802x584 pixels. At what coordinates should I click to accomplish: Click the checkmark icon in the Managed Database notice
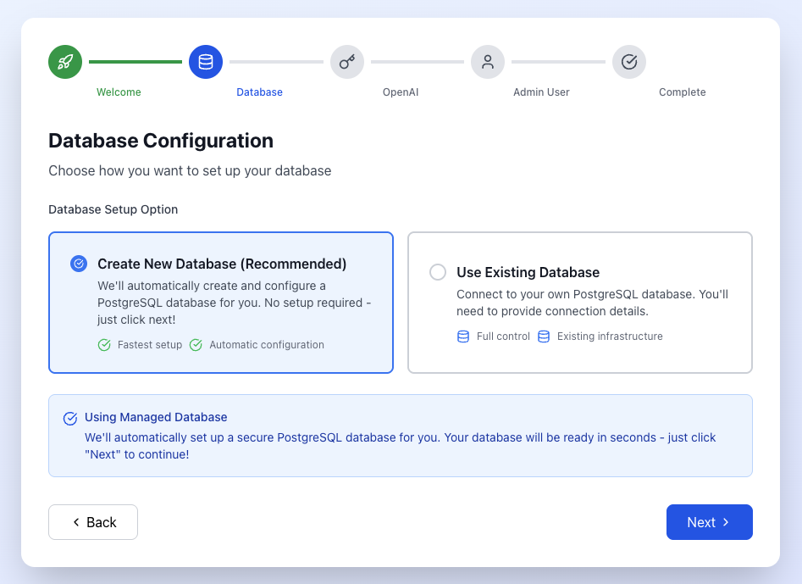click(x=70, y=417)
